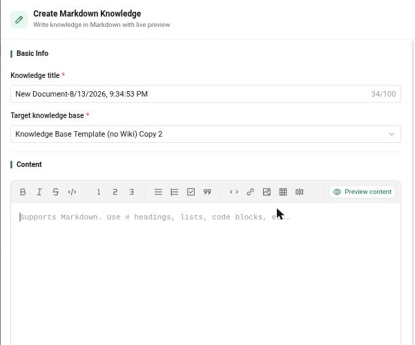415x345 pixels.
Task: Toggle bold formatting in editor toolbar
Action: (23, 192)
